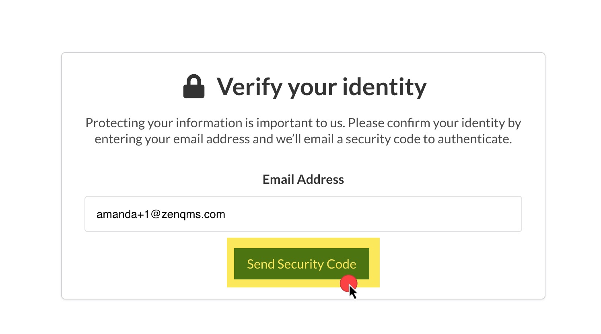Click blank card space left of the button
601x334 pixels.
(x=145, y=264)
